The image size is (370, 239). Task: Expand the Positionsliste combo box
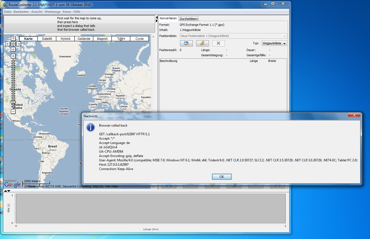(284, 36)
